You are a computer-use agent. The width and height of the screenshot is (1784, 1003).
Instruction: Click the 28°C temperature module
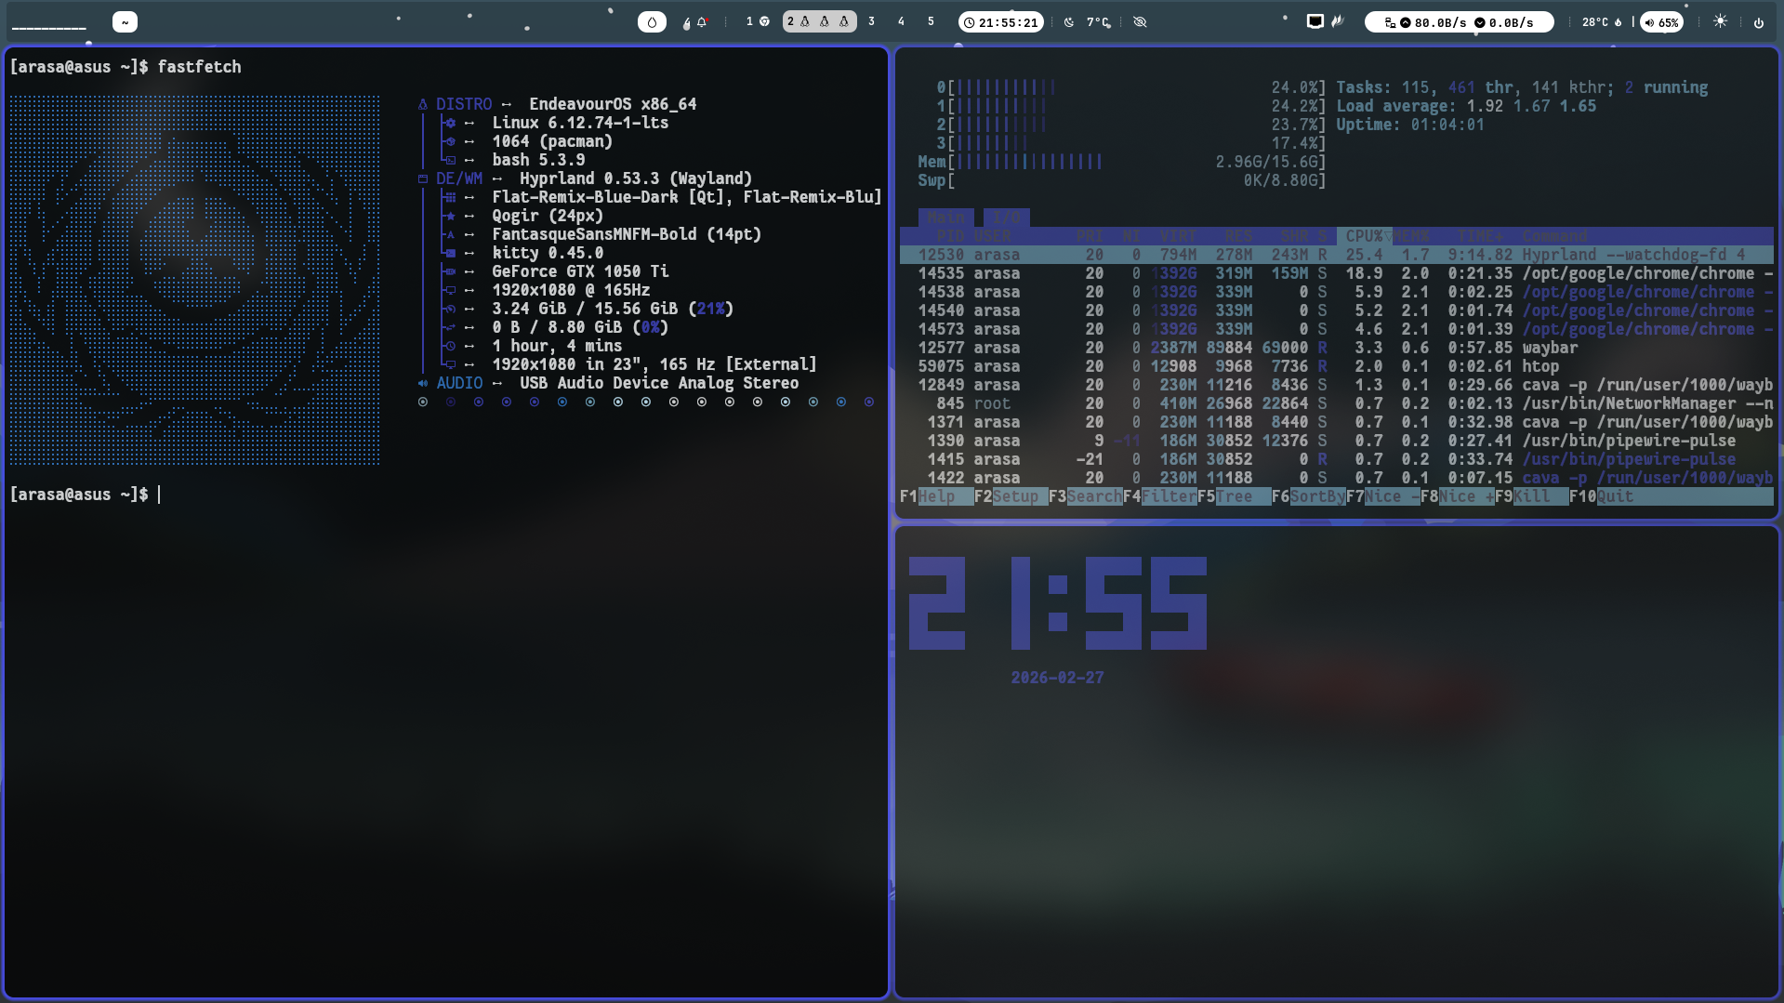tap(1601, 22)
